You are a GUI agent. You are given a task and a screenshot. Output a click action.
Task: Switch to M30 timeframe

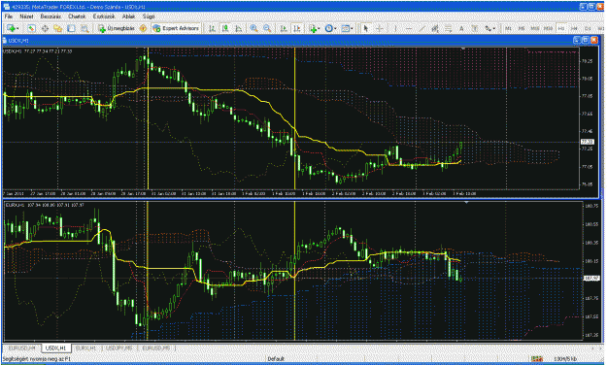click(x=548, y=28)
